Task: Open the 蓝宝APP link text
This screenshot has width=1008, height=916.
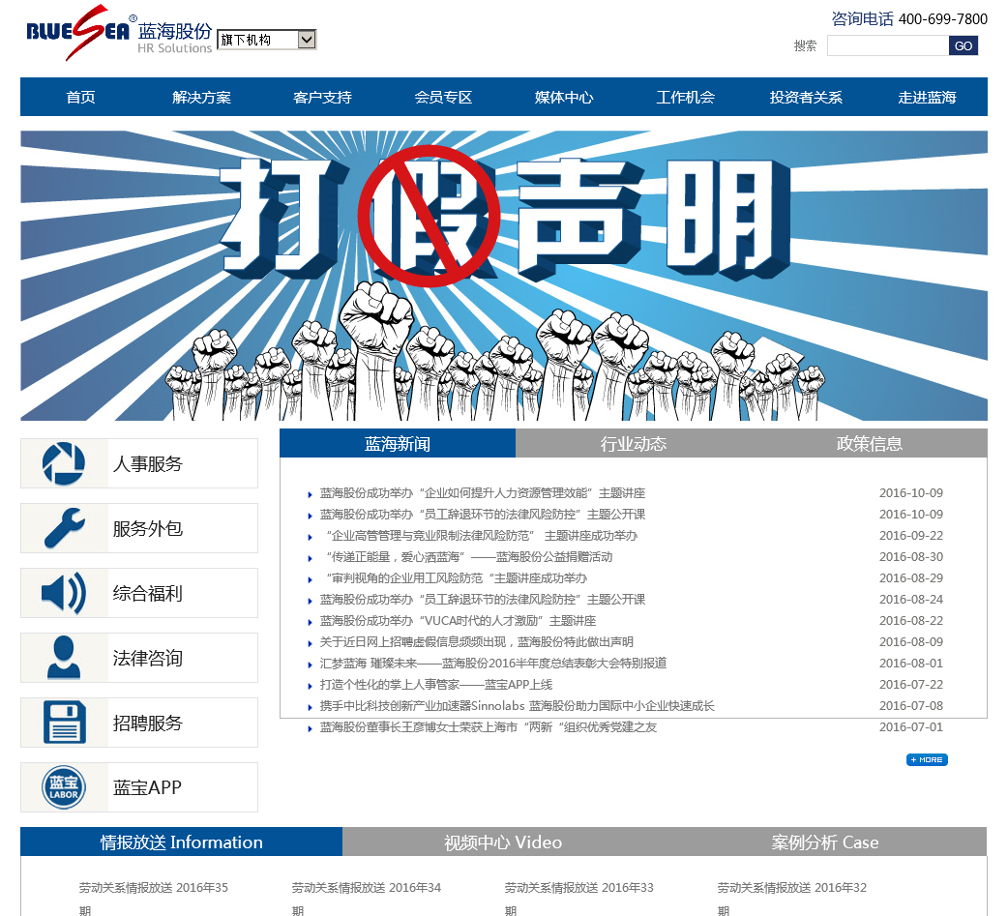Action: tap(147, 787)
